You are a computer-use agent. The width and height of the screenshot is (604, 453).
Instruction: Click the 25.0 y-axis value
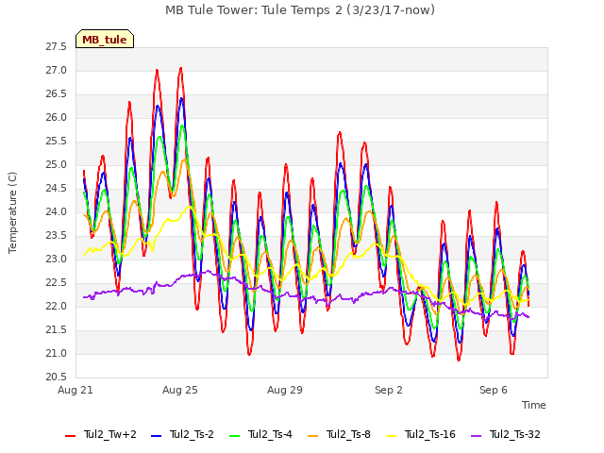pos(57,165)
